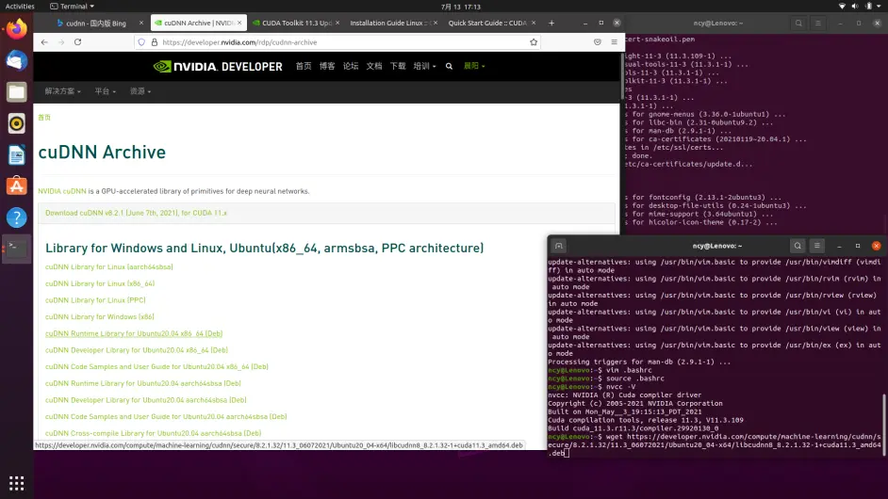Expand the 培训 dropdown menu
This screenshot has height=499, width=888.
click(x=425, y=66)
